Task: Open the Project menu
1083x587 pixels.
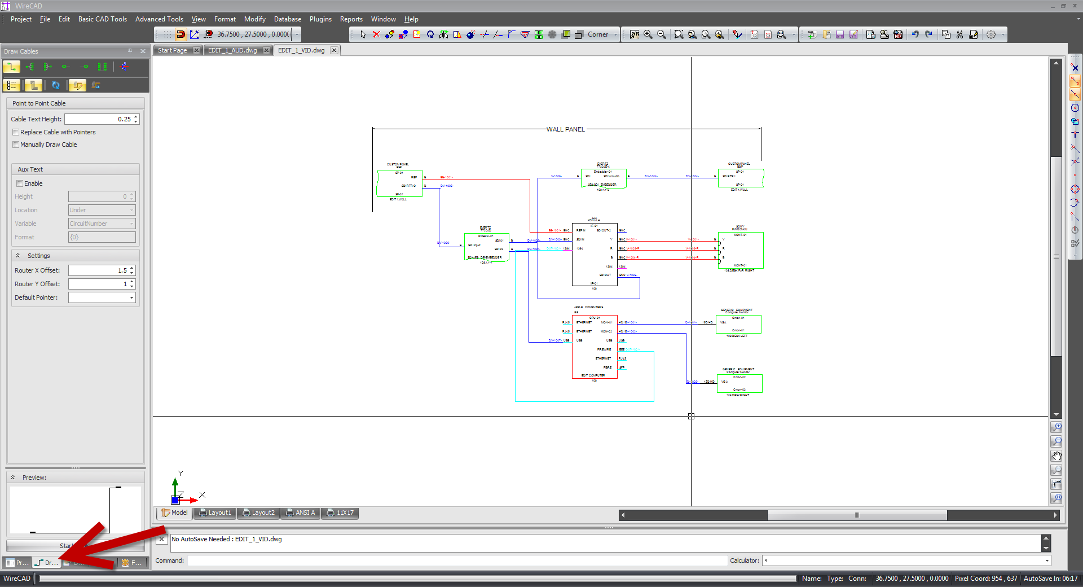Action: coord(21,19)
